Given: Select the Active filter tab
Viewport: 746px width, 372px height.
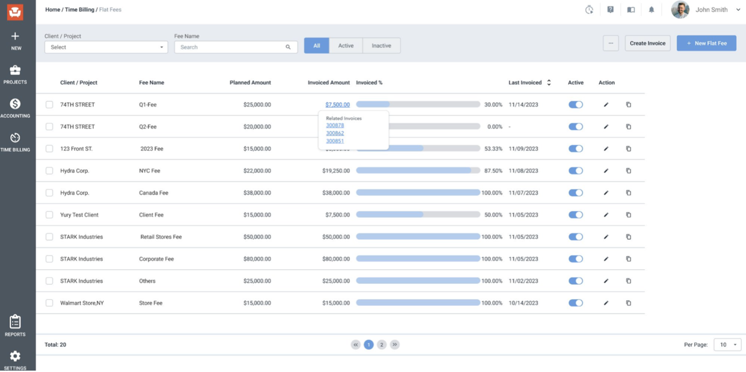Looking at the screenshot, I should pos(345,45).
